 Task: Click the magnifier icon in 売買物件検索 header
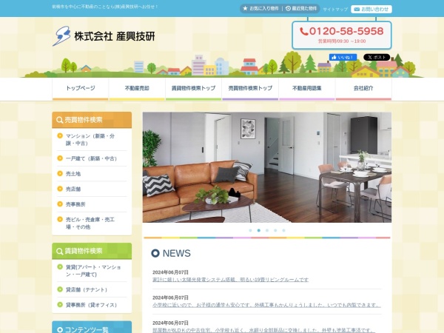point(59,120)
